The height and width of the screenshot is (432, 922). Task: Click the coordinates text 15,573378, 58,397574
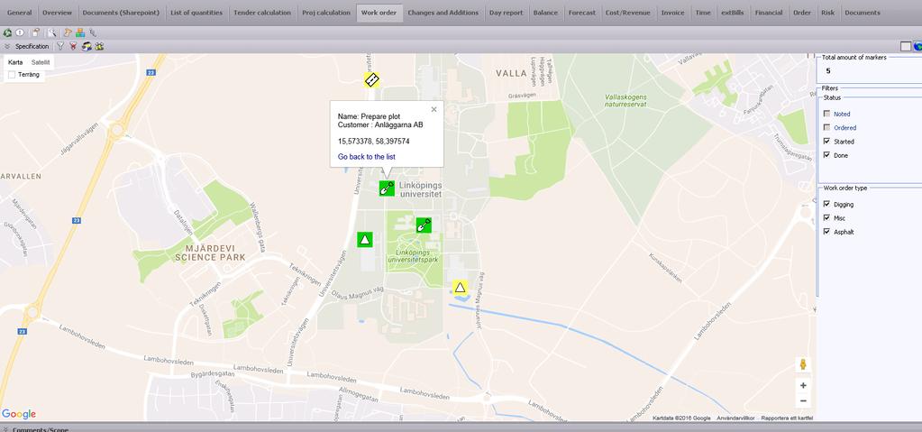pos(374,142)
